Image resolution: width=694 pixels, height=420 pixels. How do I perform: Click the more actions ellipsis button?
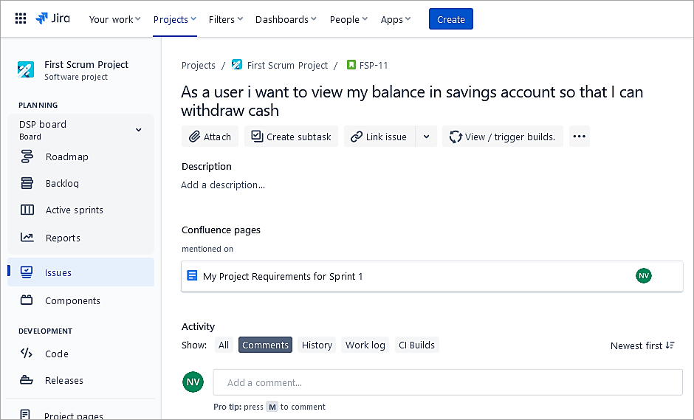(579, 137)
